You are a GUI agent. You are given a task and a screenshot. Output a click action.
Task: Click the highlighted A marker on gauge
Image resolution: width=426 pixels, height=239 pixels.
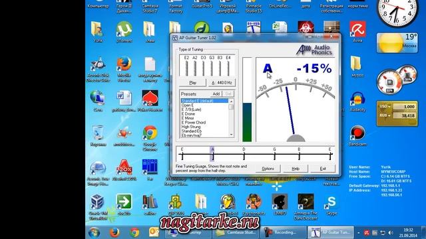[212, 154]
